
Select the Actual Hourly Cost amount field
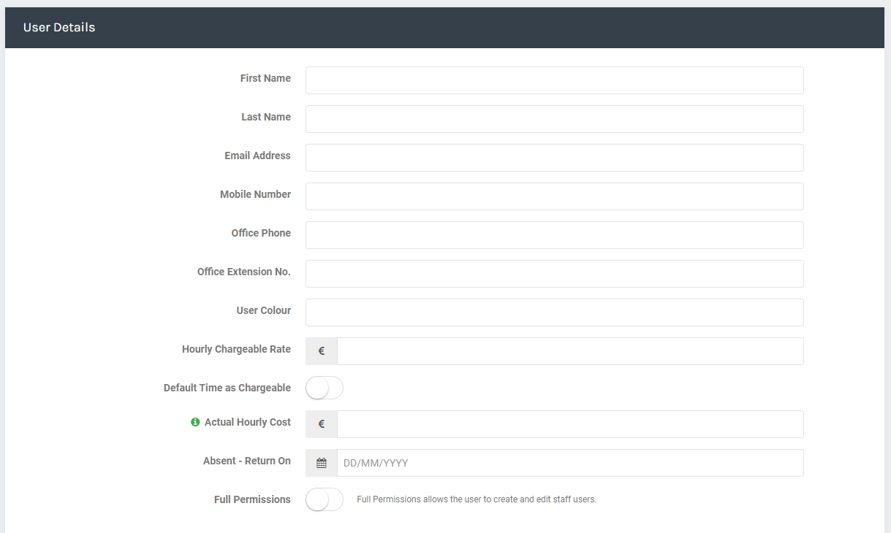tap(570, 424)
